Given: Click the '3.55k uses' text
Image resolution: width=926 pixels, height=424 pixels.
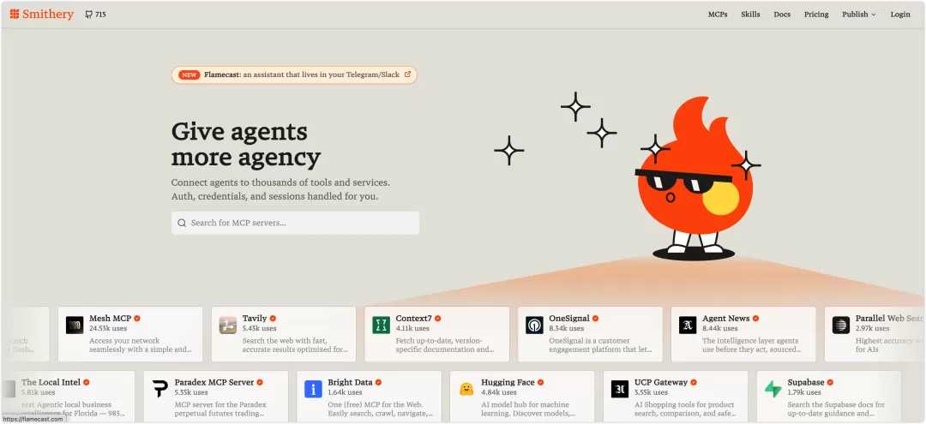Looking at the screenshot, I should pos(652,393).
